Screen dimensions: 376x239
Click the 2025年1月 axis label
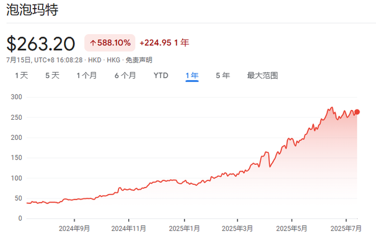pos(185,228)
